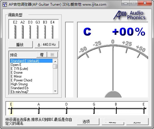Click the E4 string

click(x=53, y=32)
